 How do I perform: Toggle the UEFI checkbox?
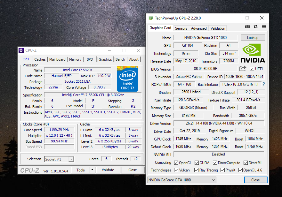point(252,69)
